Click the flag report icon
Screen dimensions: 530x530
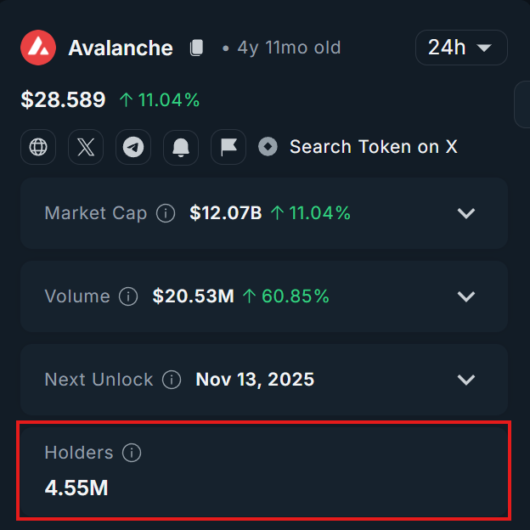coord(228,147)
